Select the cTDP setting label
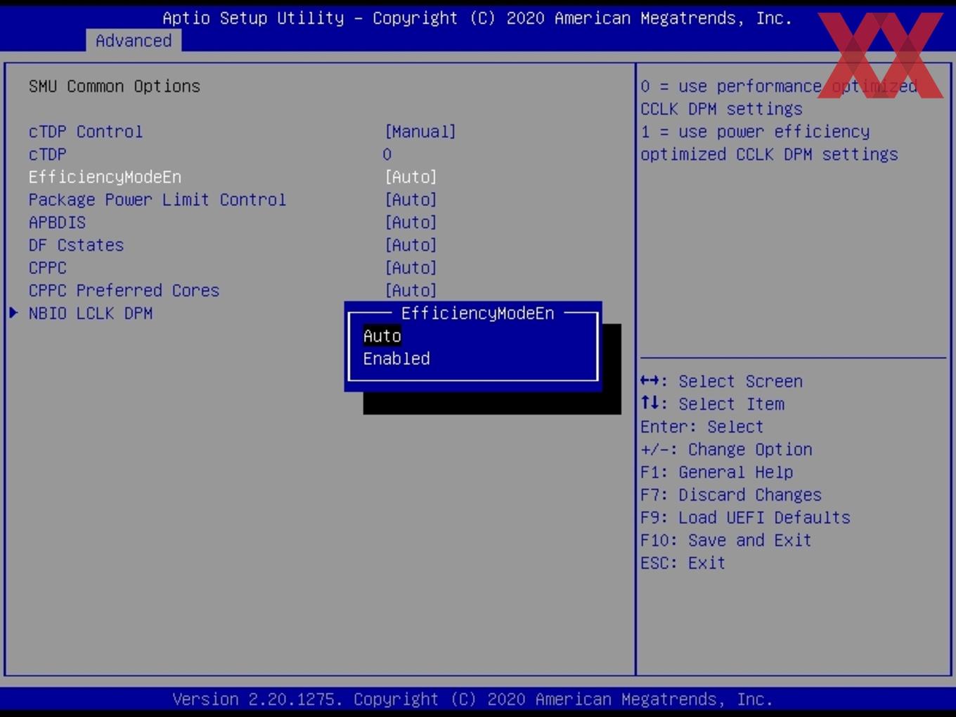Image resolution: width=956 pixels, height=717 pixels. click(x=48, y=155)
